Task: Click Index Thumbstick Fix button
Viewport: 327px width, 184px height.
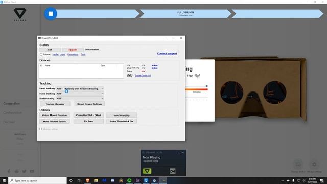Action: click(x=122, y=121)
